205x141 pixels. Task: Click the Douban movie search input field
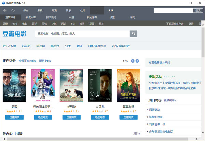82,34
